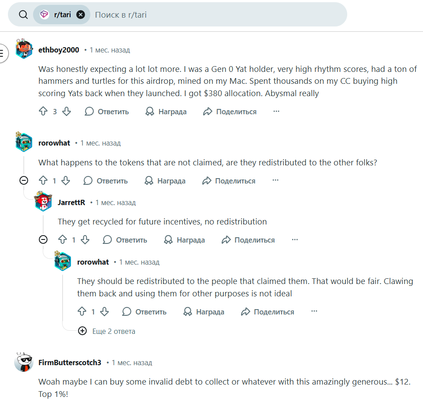Screen dimensions: 423x400
Task: Open JarrettR's username link
Action: (71, 202)
